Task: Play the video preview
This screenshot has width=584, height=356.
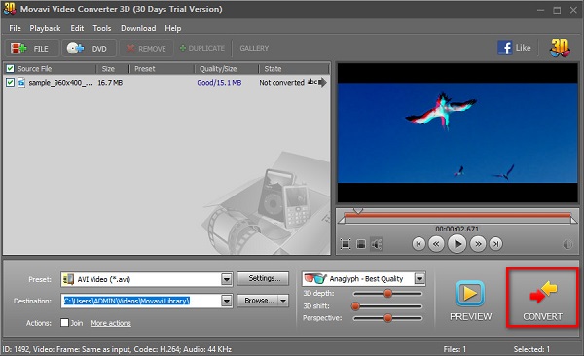Action: point(457,244)
